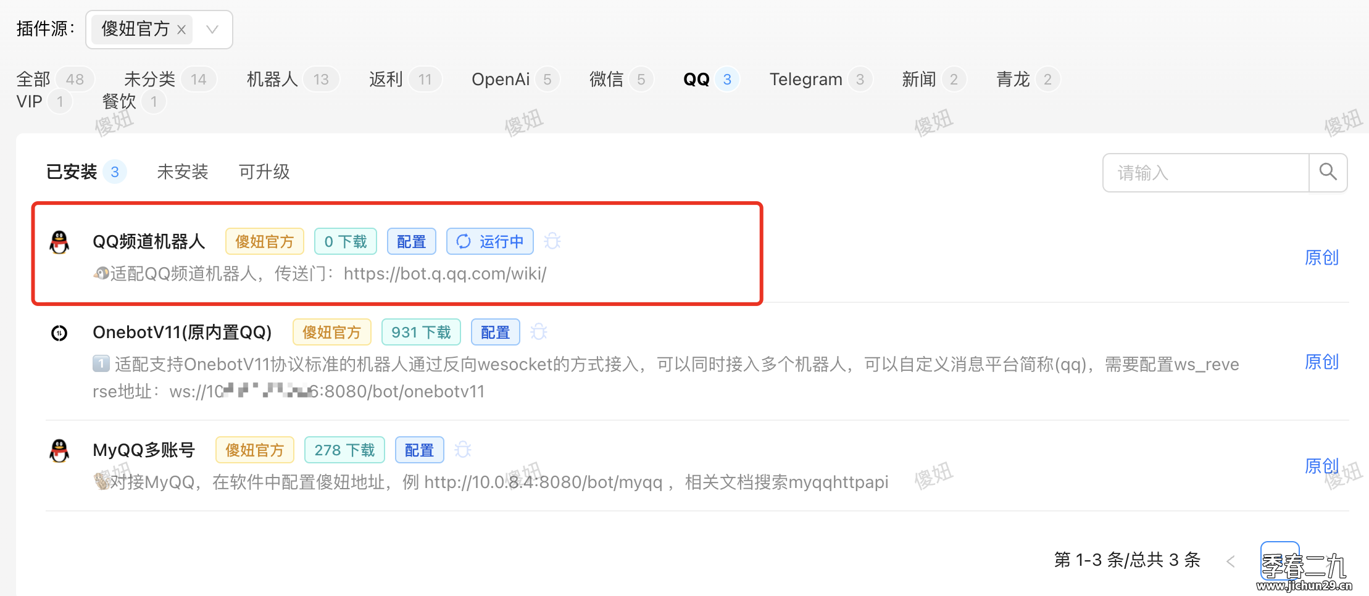The height and width of the screenshot is (596, 1369).
Task: Select the 新闻 category tab
Action: pos(933,79)
